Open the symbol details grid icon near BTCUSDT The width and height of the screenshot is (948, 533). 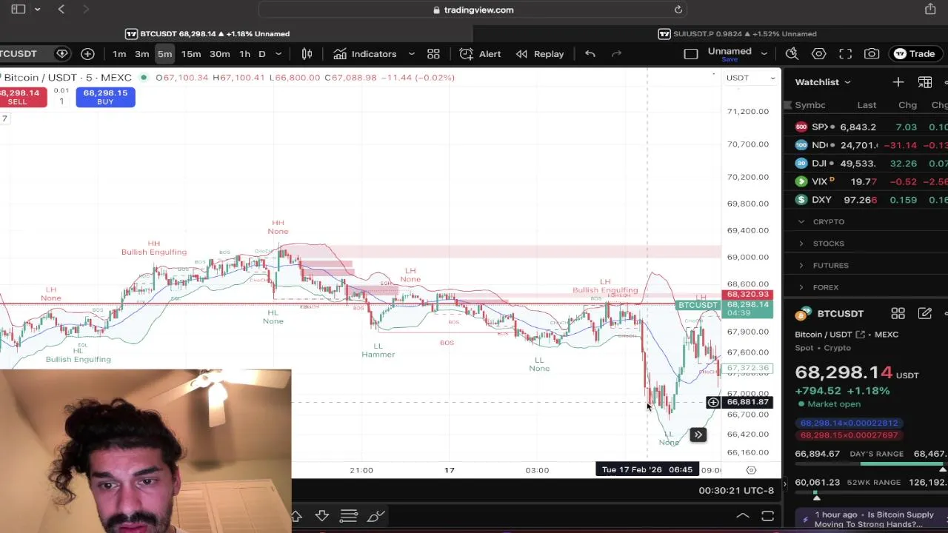(x=898, y=314)
